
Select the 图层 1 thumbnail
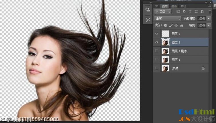pyautogui.click(x=165, y=59)
